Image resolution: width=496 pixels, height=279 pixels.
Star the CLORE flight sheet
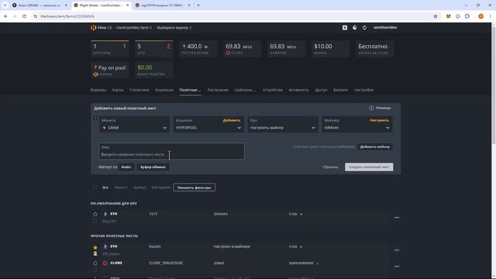pyautogui.click(x=95, y=263)
